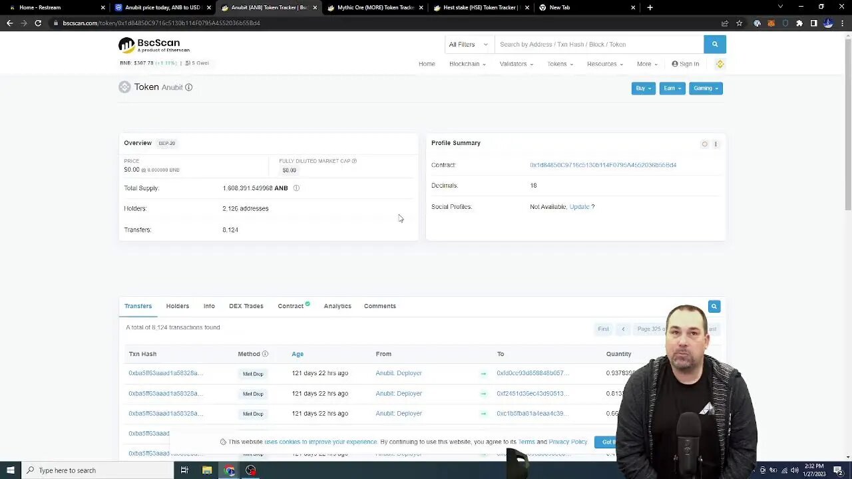Click Sign In link
The height and width of the screenshot is (479, 852).
tap(686, 64)
